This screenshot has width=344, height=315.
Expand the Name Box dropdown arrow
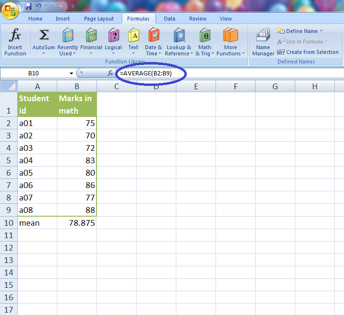71,73
